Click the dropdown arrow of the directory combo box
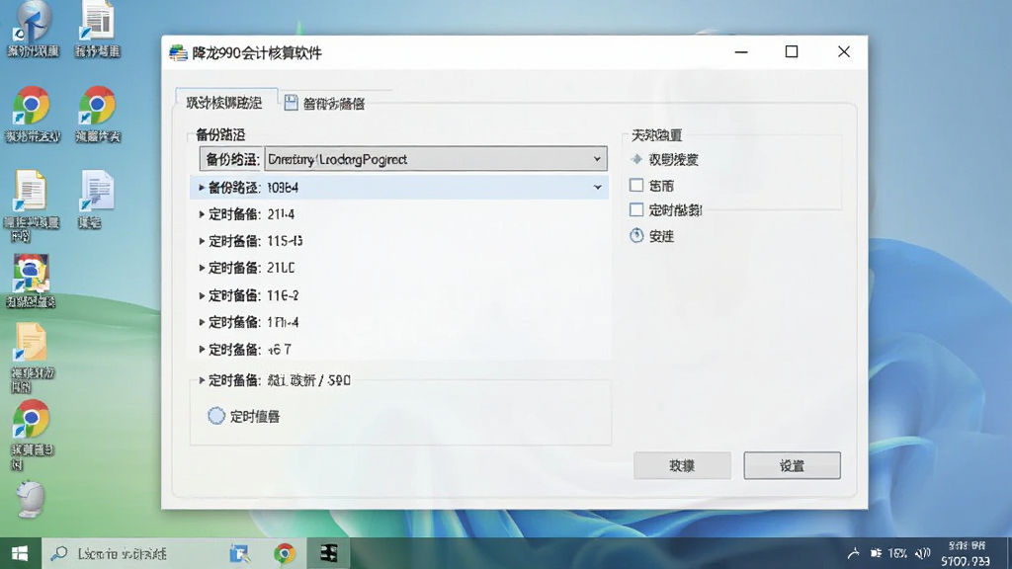This screenshot has height=569, width=1012. [x=597, y=159]
